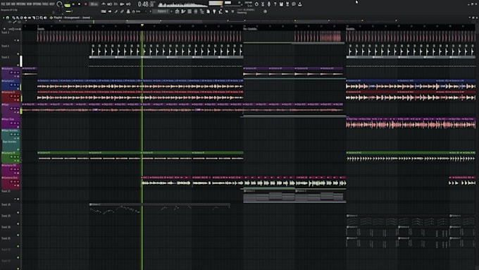This screenshot has height=270, width=479.
Task: Mute the Guitarra Dist track
Action: (x=18, y=185)
